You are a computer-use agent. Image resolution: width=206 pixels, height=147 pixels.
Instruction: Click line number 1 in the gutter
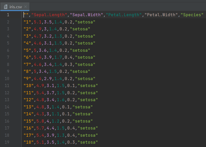(x=8, y=15)
